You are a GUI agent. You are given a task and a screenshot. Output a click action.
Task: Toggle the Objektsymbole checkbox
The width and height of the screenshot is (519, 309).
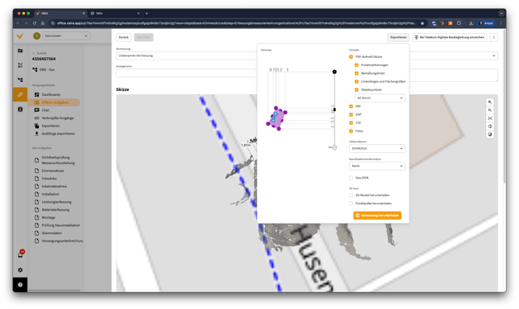[356, 89]
